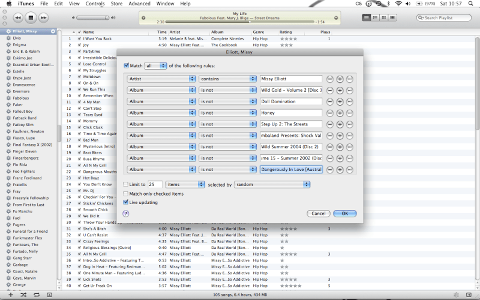Open the Advanced menu

coord(139,4)
